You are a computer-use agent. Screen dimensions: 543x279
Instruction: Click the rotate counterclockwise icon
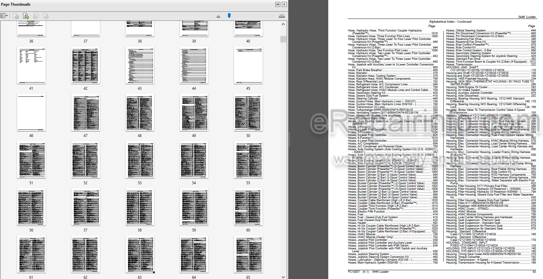click(x=36, y=16)
